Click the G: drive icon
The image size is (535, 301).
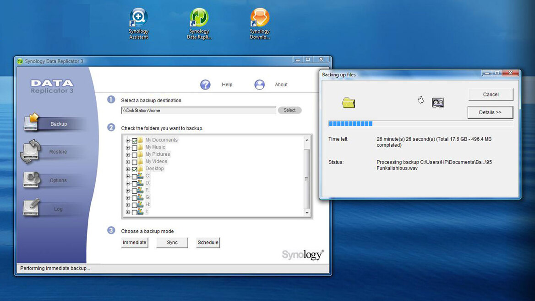140,197
